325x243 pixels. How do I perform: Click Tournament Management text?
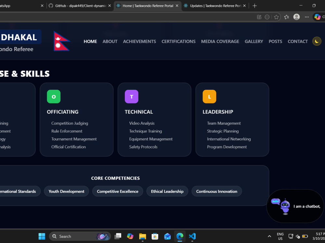point(74,139)
